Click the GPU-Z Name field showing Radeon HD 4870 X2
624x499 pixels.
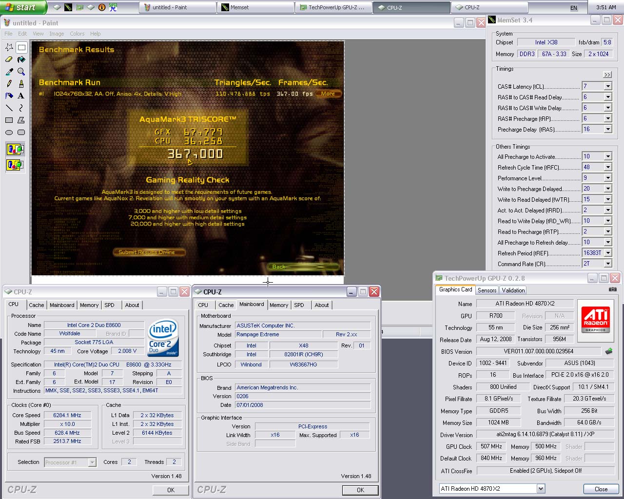tap(525, 304)
